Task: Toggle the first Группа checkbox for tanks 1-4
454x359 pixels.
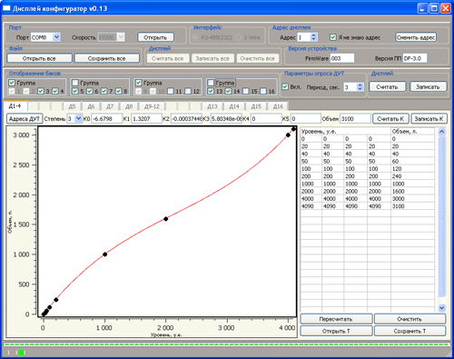Action: coord(12,83)
